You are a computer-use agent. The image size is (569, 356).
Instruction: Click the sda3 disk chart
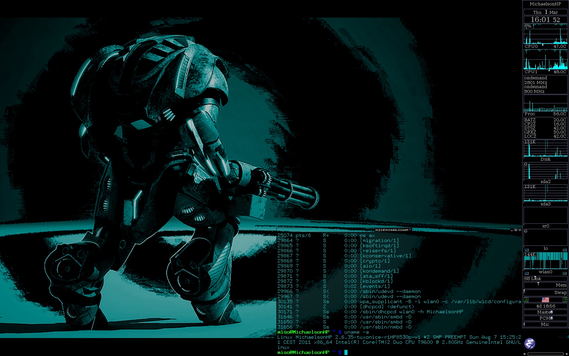point(545,193)
